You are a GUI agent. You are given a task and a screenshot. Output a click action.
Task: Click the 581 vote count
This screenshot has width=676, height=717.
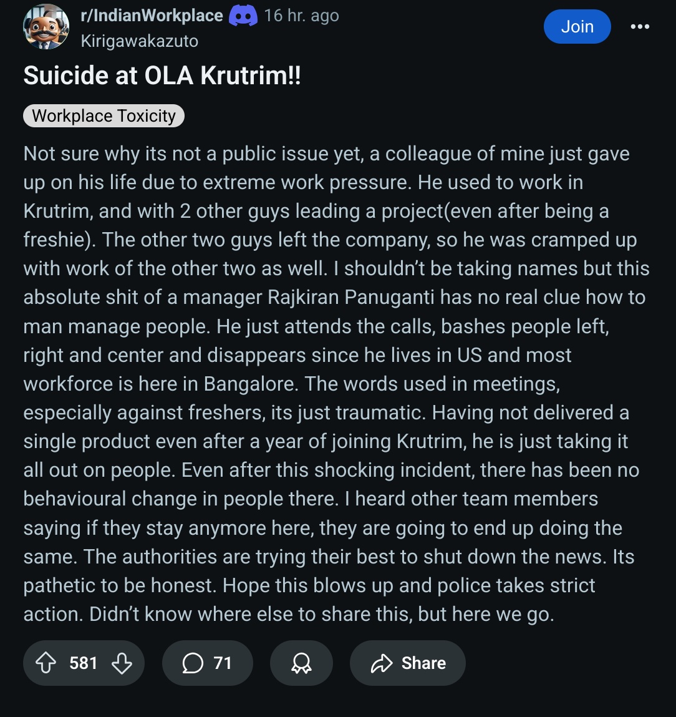coord(84,663)
